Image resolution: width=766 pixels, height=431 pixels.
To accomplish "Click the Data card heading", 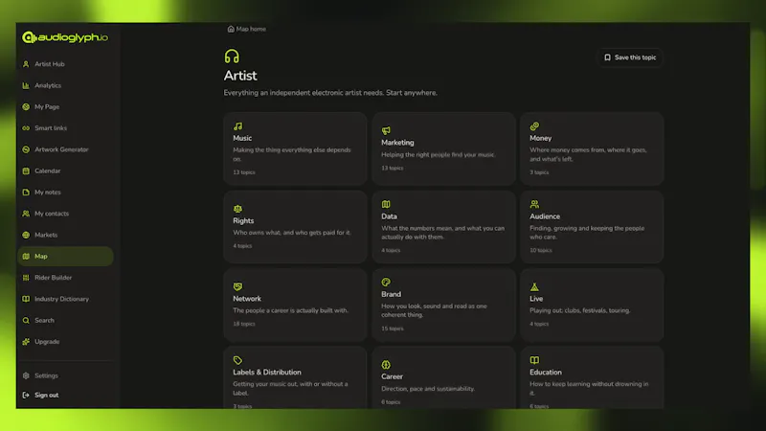I will coord(390,216).
